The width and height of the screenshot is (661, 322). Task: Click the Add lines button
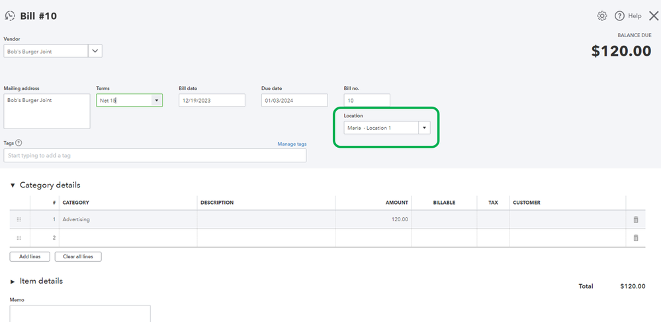click(x=30, y=256)
